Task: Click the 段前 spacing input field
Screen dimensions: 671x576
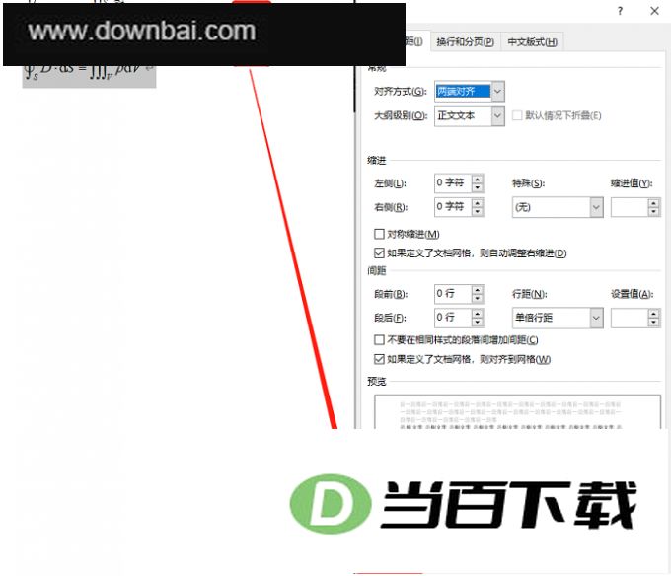Action: coord(453,293)
